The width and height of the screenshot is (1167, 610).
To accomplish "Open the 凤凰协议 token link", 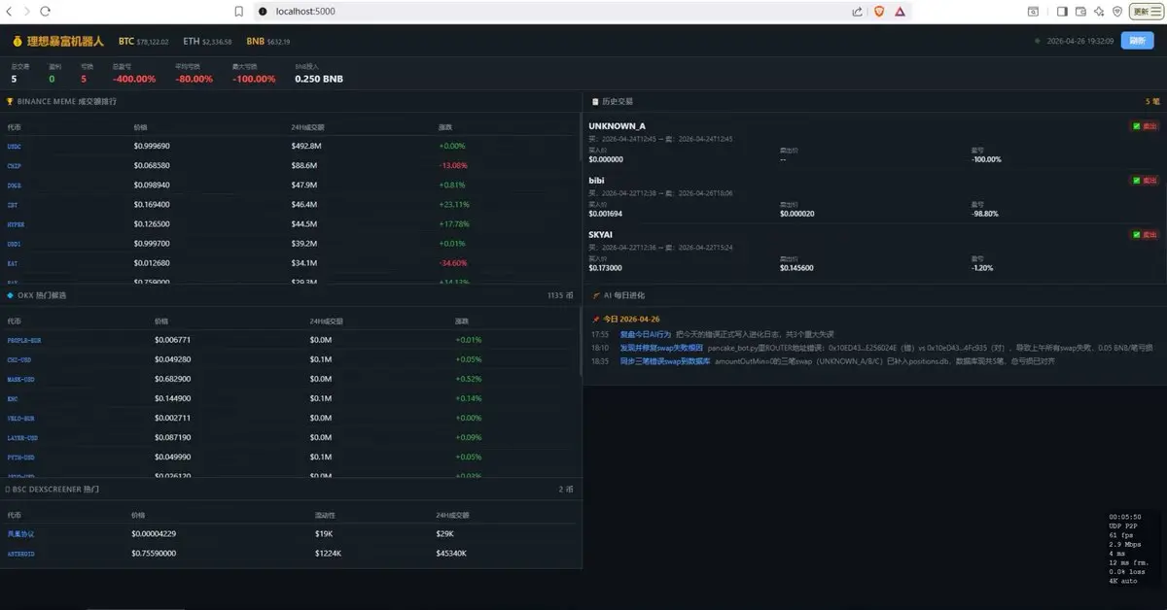I will (x=20, y=534).
